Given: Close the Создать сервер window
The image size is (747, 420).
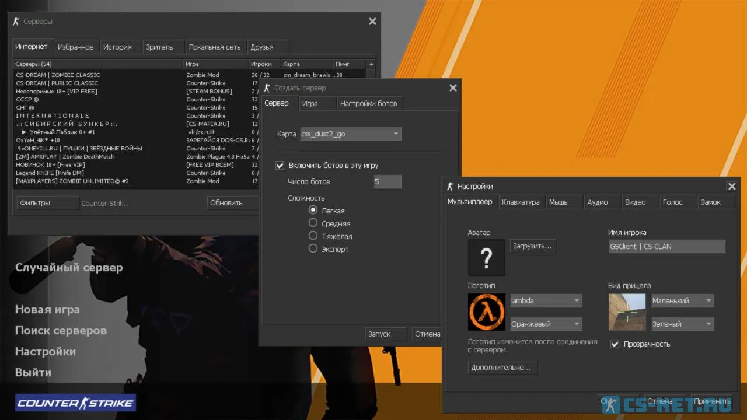Looking at the screenshot, I should 453,88.
